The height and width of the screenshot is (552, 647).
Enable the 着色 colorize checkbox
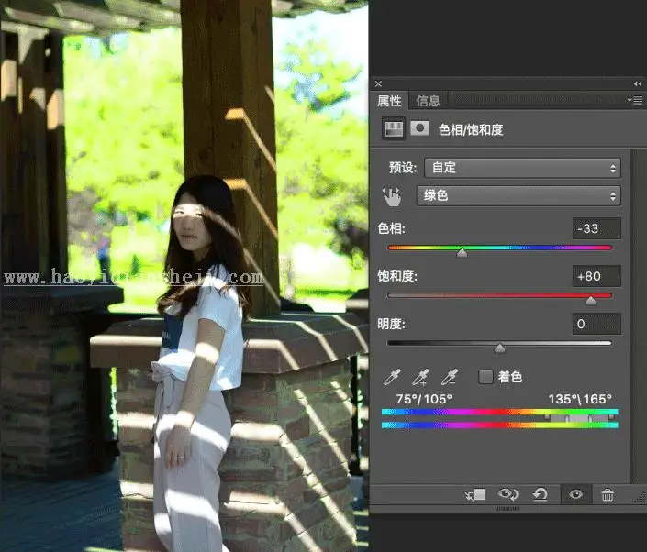[485, 377]
